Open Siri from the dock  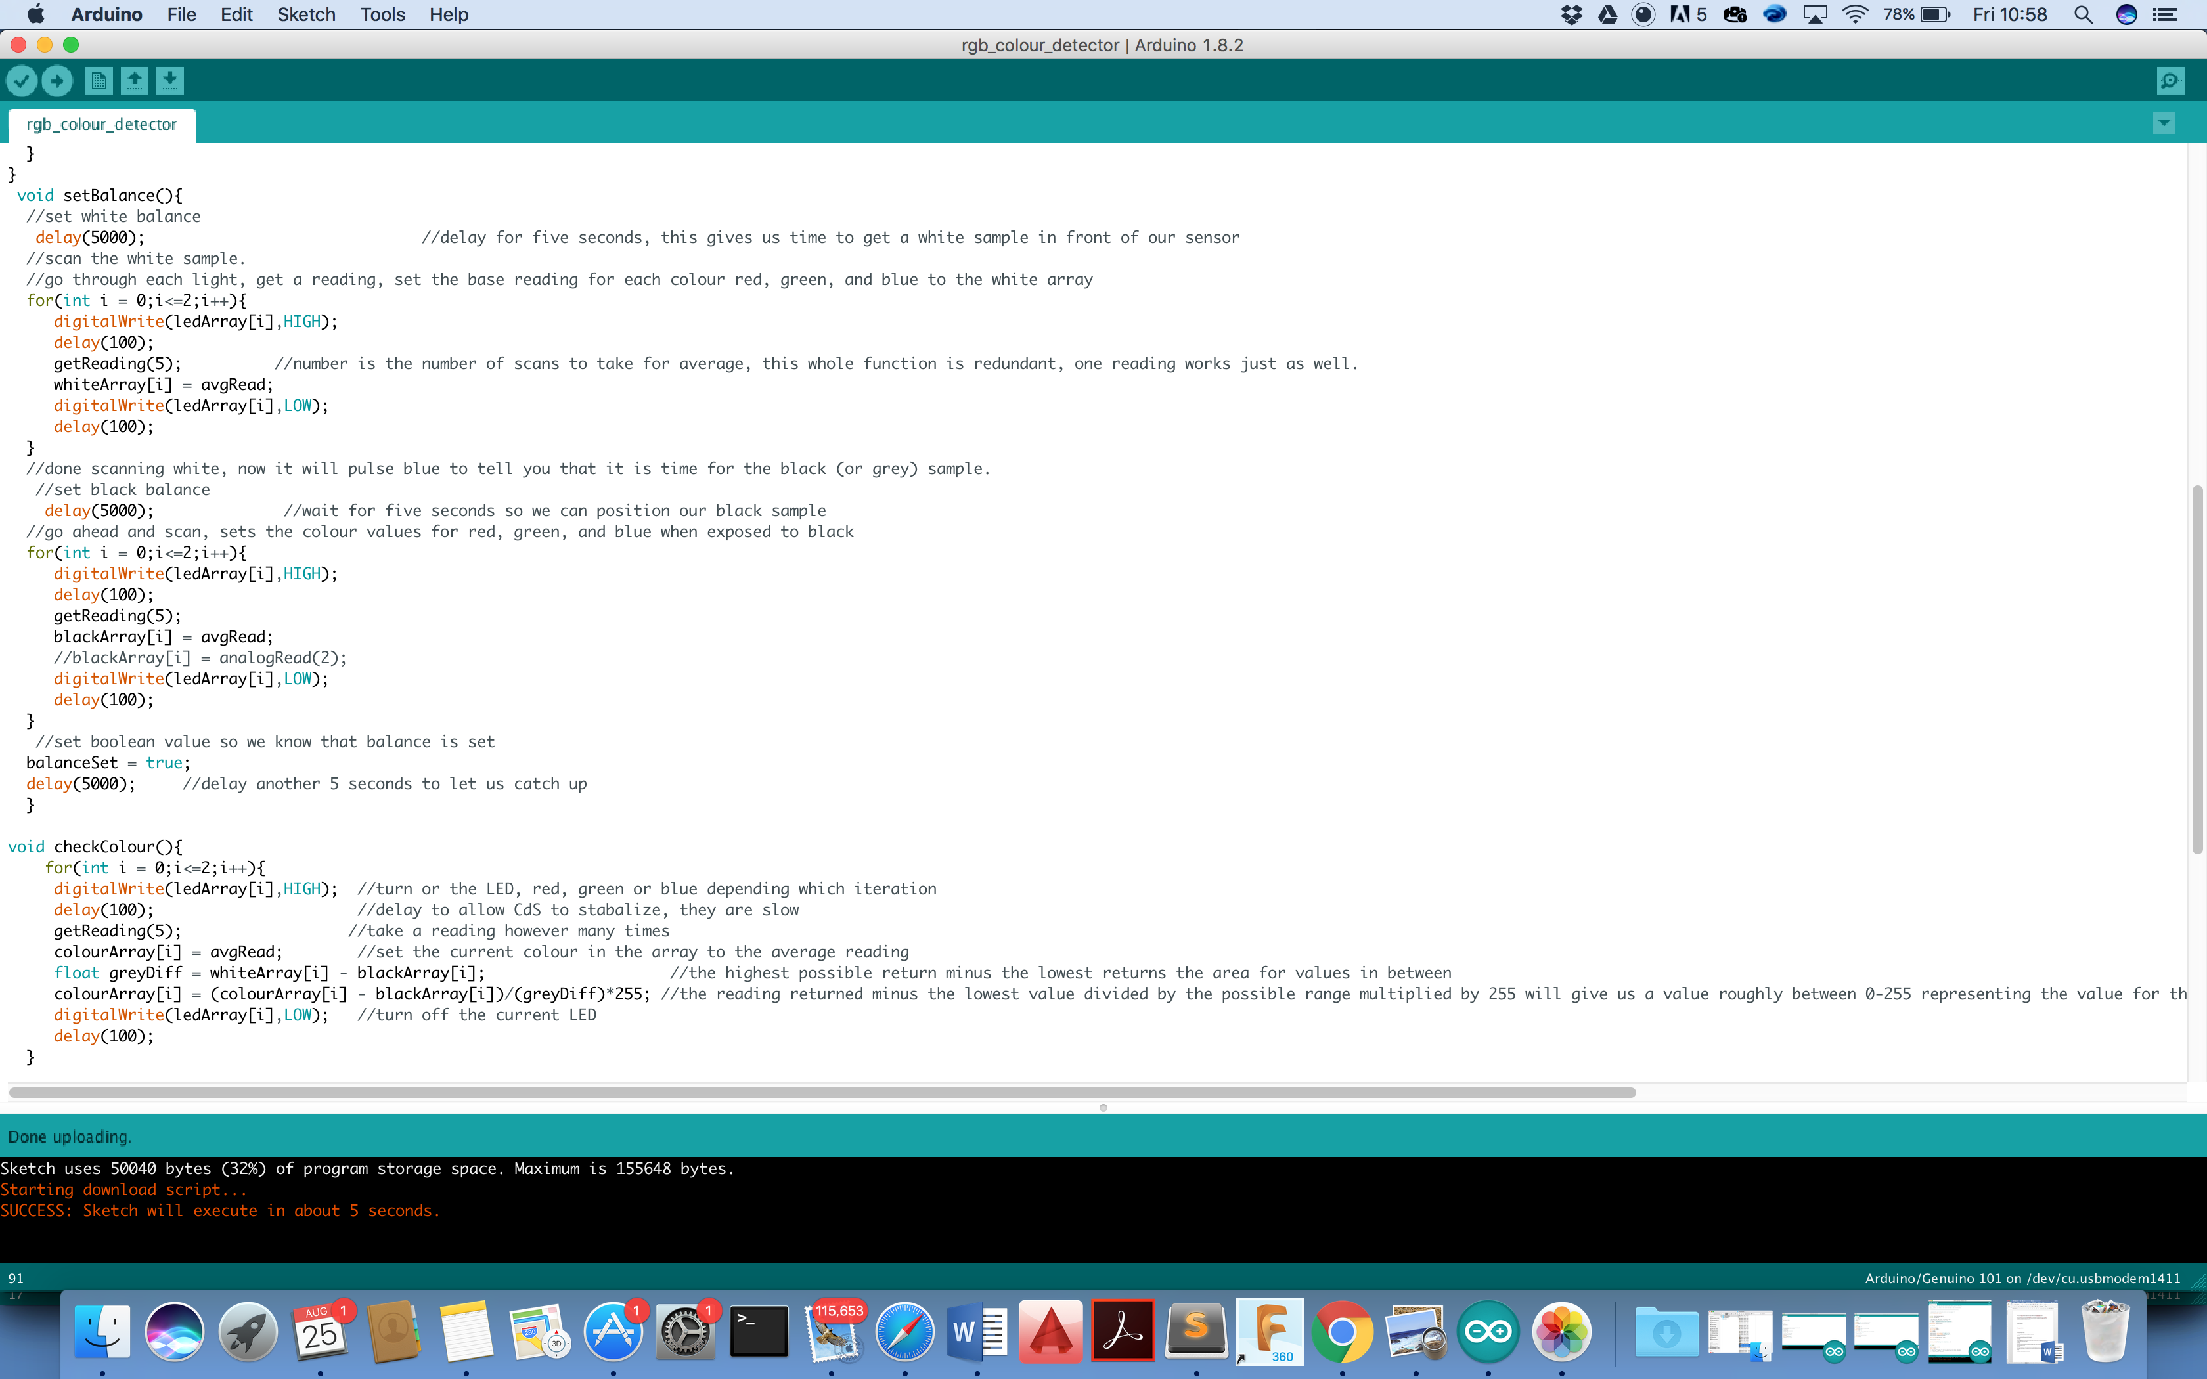pos(174,1332)
